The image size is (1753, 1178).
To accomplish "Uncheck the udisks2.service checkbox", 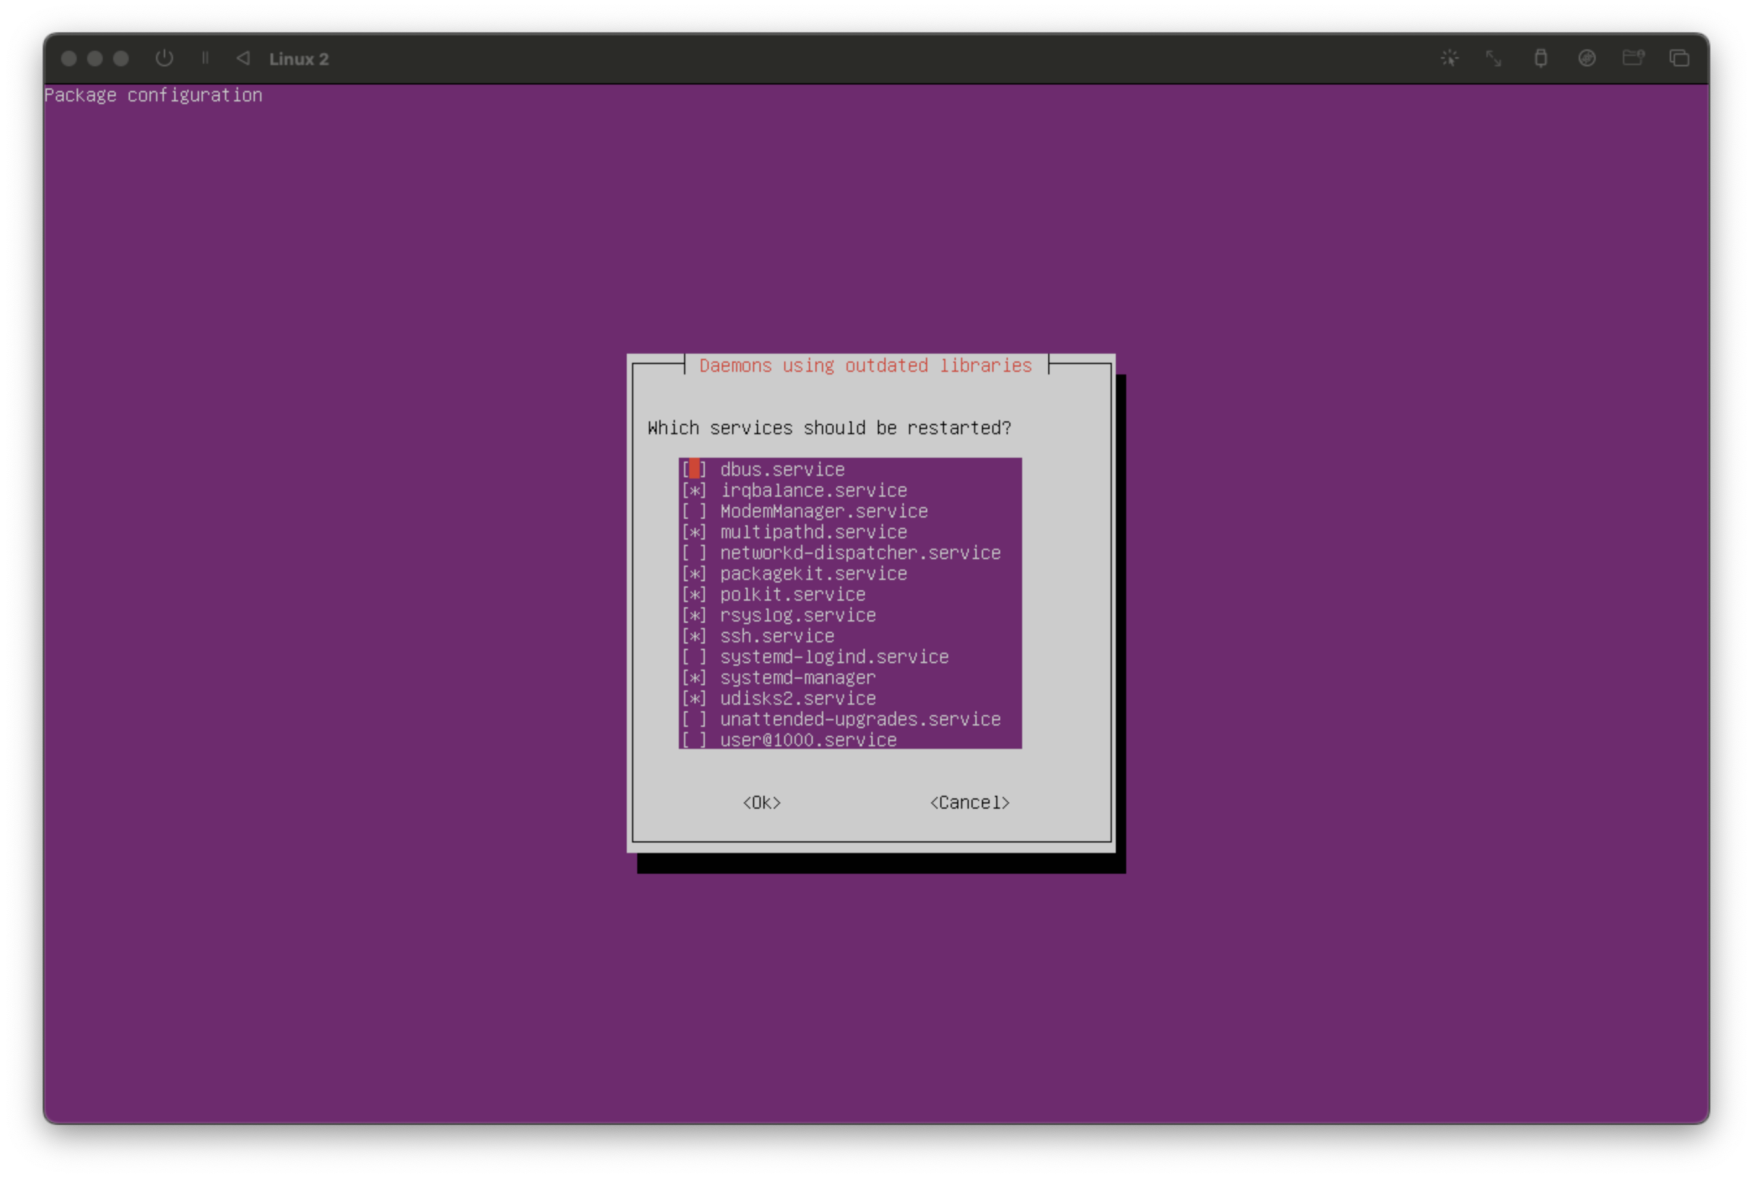I will (694, 699).
